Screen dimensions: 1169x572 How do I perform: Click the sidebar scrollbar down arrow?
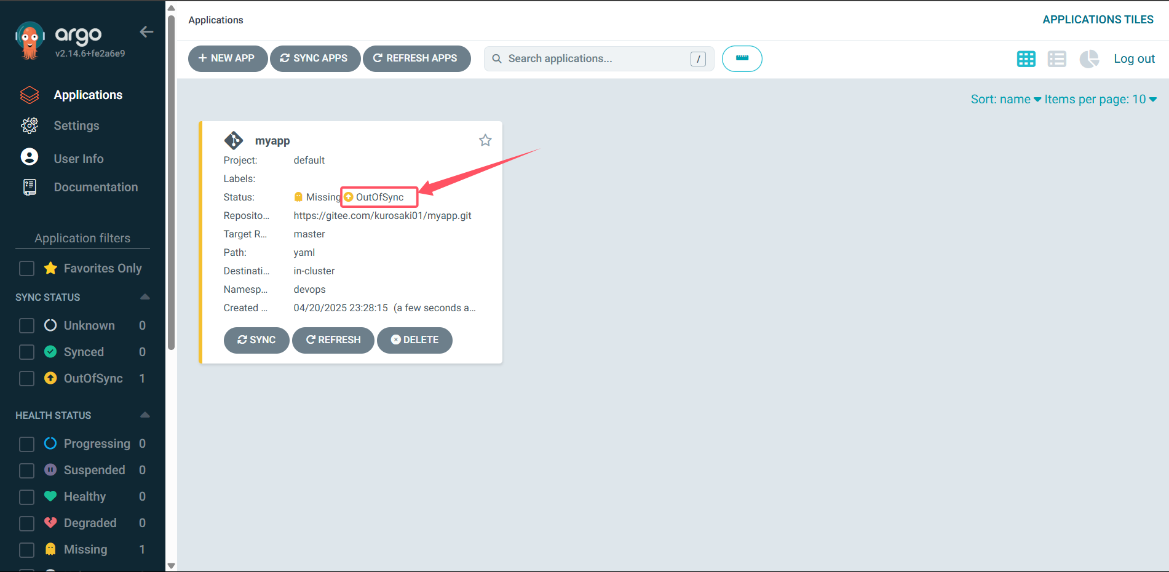tap(172, 566)
